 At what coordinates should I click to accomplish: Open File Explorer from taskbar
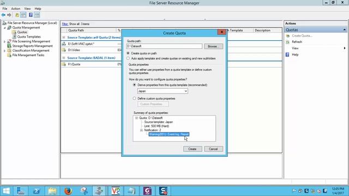tap(52, 191)
